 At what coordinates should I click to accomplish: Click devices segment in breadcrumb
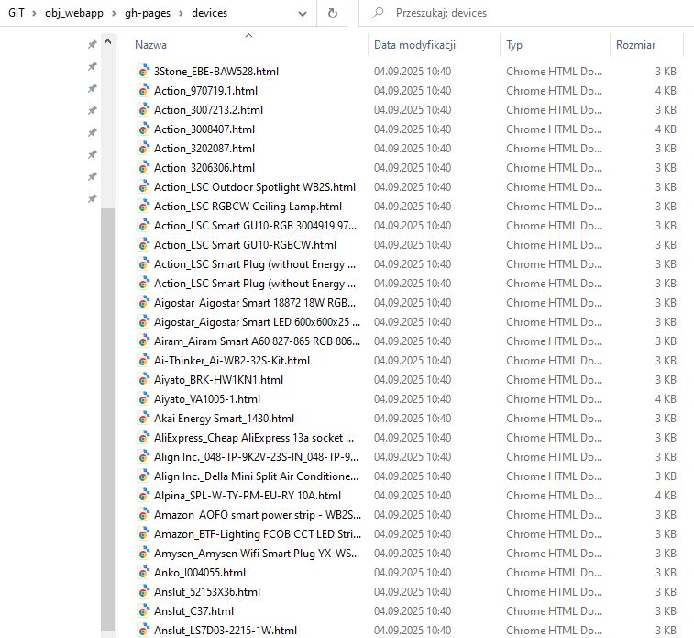tap(209, 13)
